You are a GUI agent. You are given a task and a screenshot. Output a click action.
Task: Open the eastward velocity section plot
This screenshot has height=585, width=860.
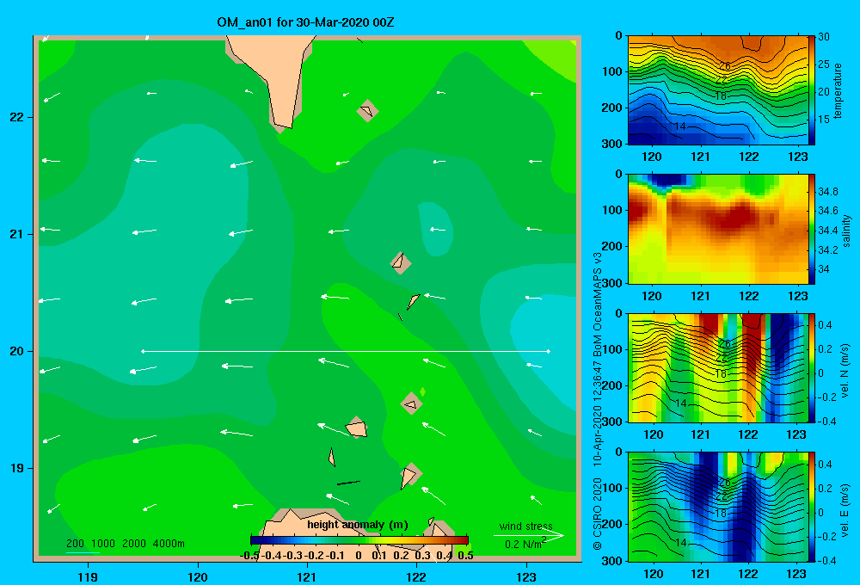717,507
